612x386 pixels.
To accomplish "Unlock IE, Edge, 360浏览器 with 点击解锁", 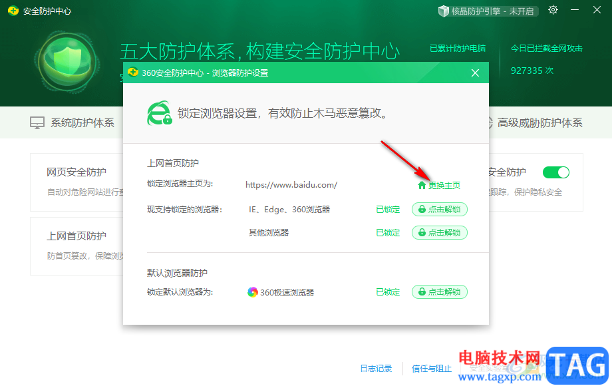I will point(440,210).
